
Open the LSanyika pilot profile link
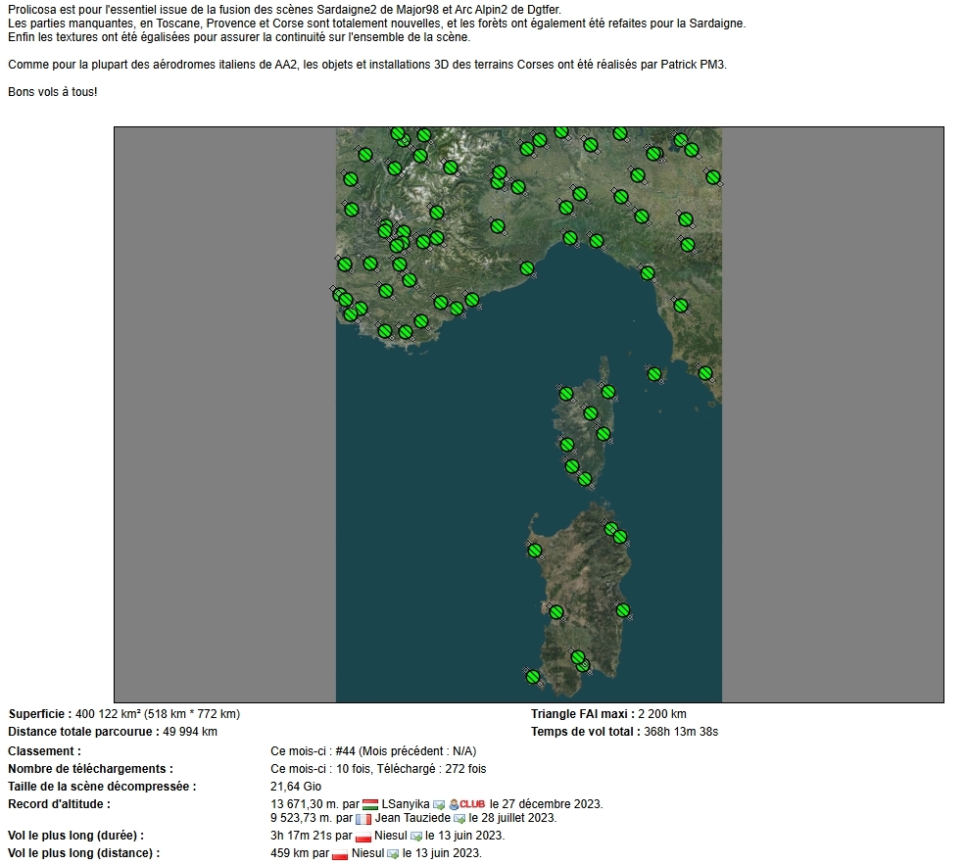(x=406, y=804)
